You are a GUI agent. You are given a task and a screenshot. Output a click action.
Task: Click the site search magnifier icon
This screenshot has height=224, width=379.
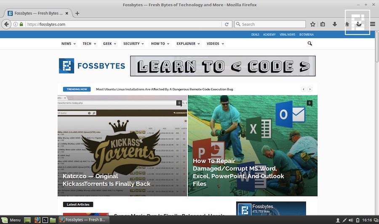[x=310, y=43]
